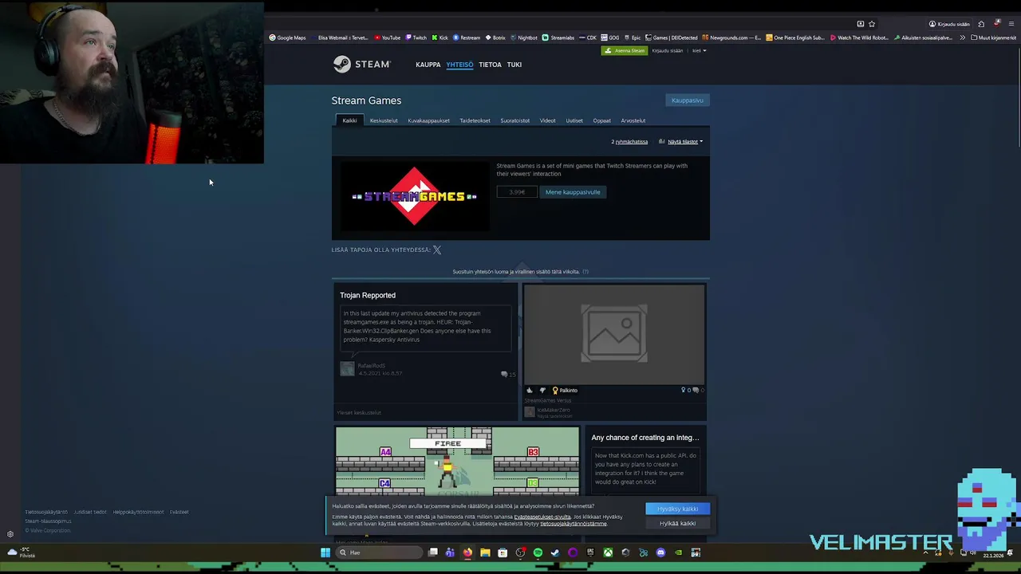Click the Kirjaudu sisään link on Steam
This screenshot has width=1021, height=574.
tap(668, 51)
